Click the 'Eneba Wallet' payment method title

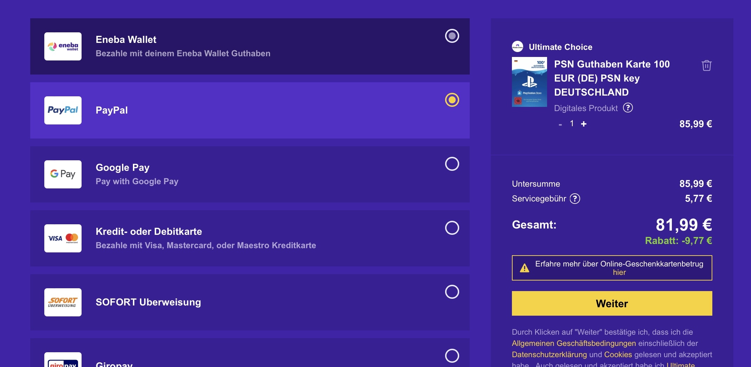tap(126, 40)
